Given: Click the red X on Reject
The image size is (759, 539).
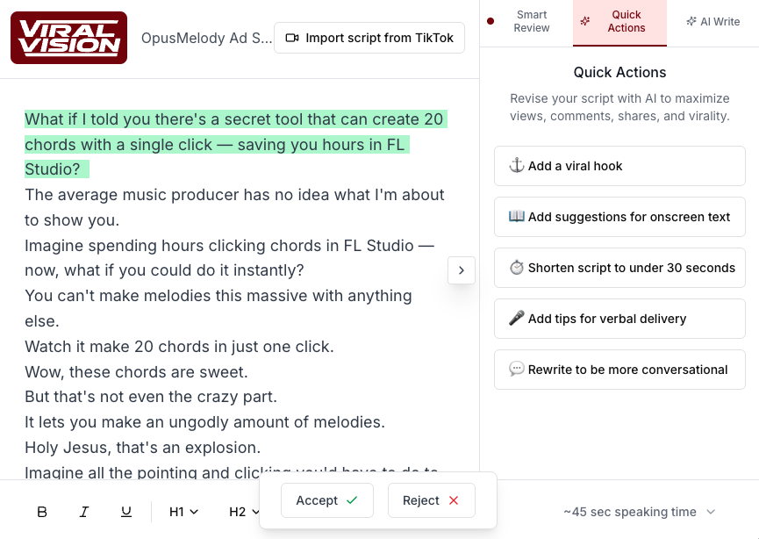Looking at the screenshot, I should [x=454, y=500].
